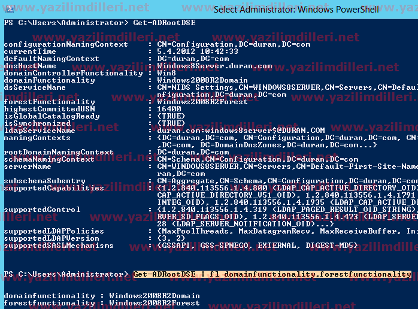This screenshot has width=418, height=309.
Task: Click the rootDomainNamingContext property label
Action: 49,152
